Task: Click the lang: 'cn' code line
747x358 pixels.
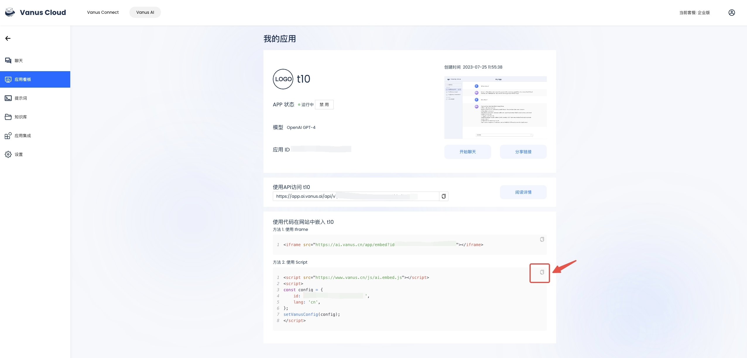Action: tap(306, 302)
